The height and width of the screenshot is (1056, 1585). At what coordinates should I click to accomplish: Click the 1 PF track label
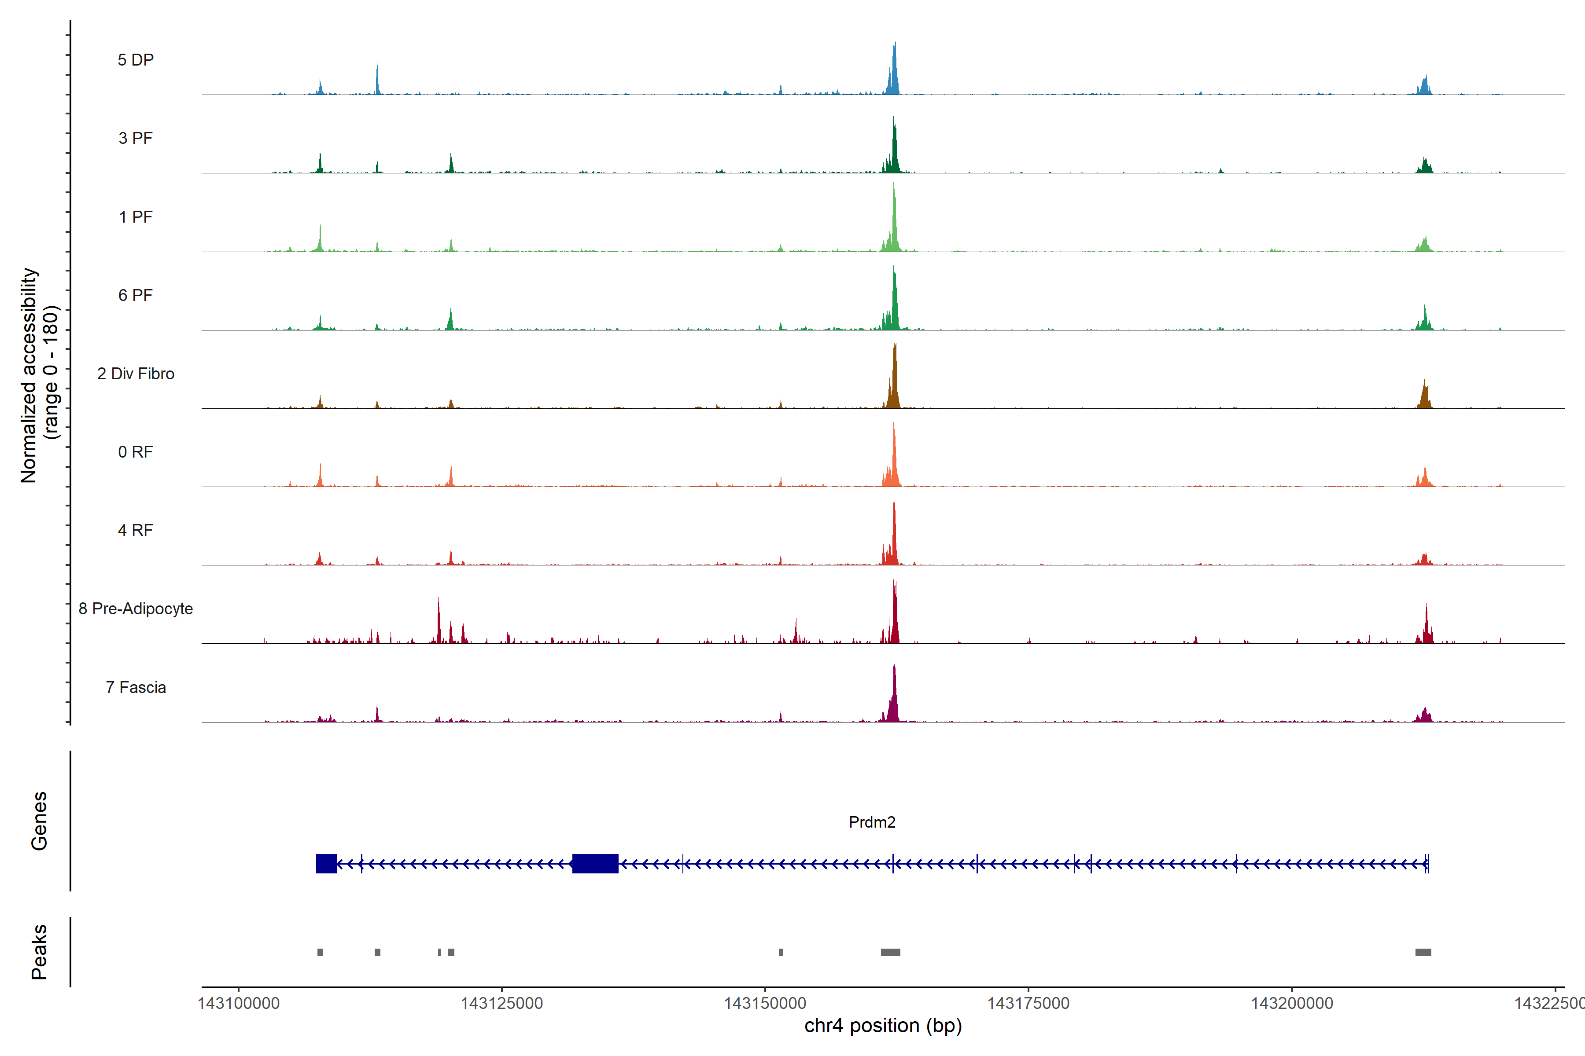coord(136,217)
